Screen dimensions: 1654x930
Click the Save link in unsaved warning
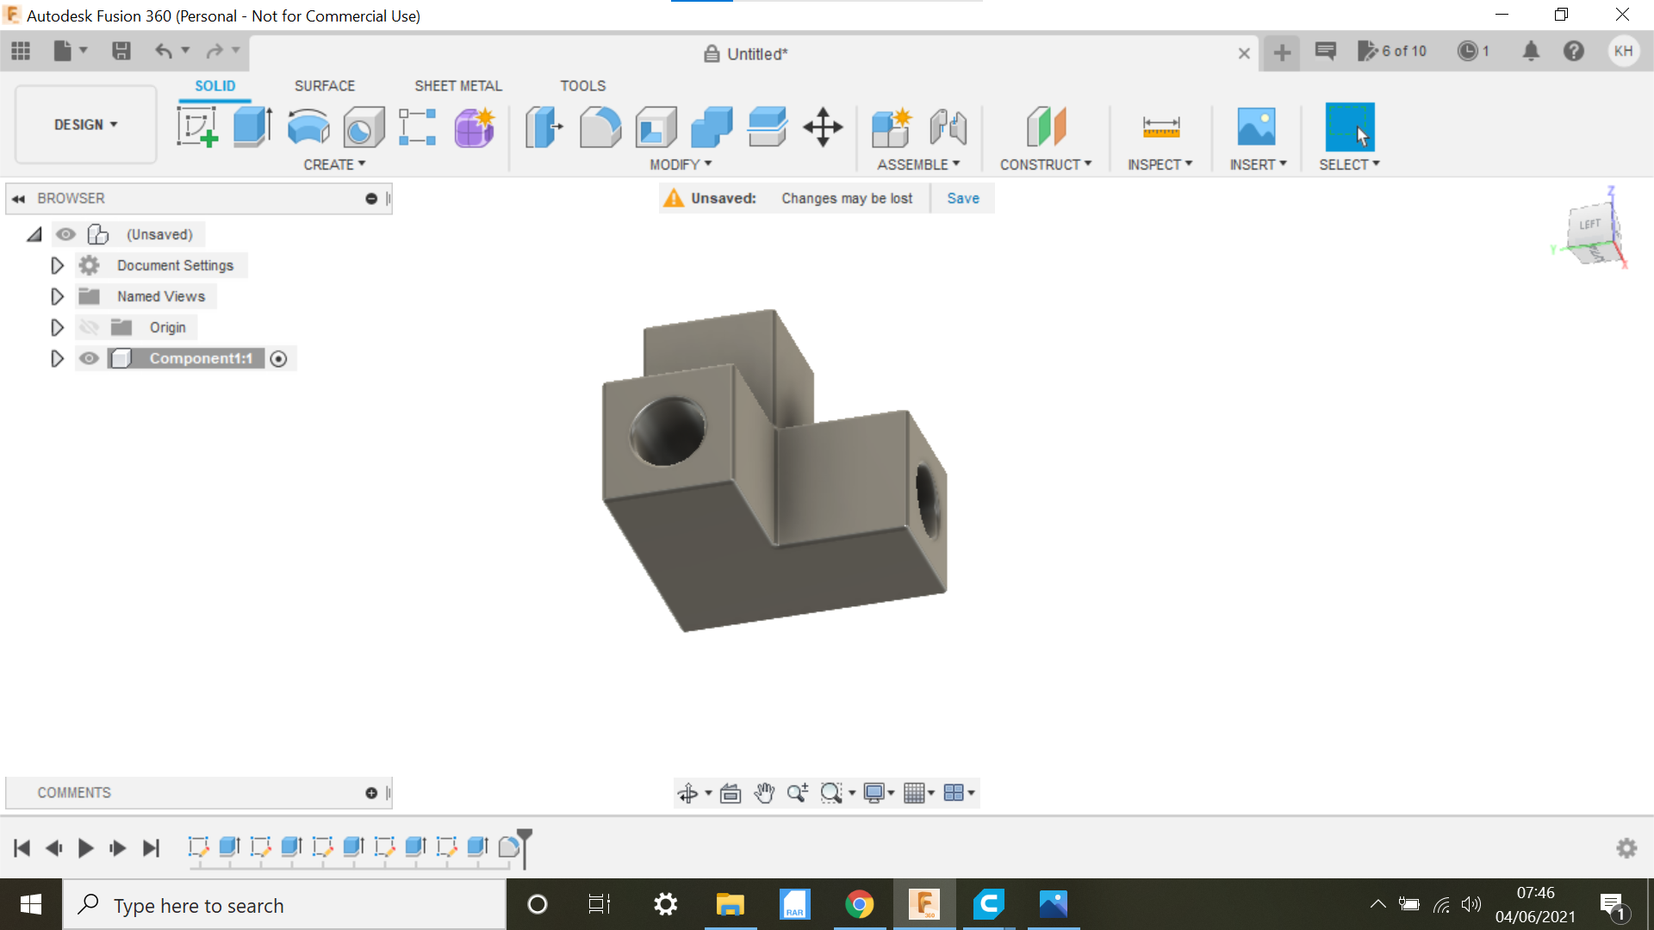point(963,198)
